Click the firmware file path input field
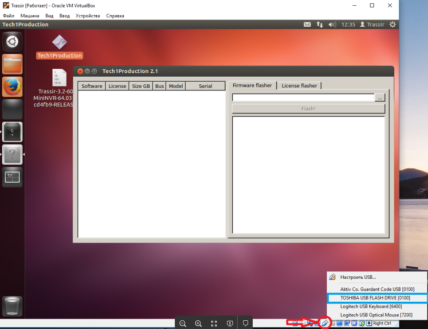Viewport: 428px width, 329px height. (x=303, y=97)
